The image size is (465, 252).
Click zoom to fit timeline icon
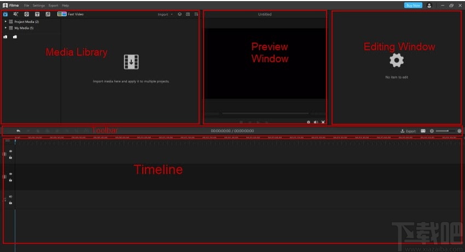tap(423, 131)
